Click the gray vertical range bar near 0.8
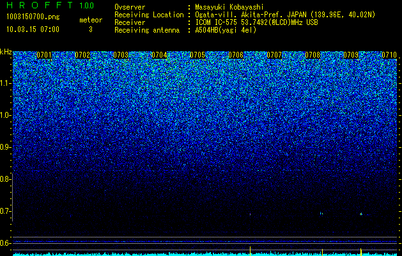402x256 pixels. pos(13,197)
